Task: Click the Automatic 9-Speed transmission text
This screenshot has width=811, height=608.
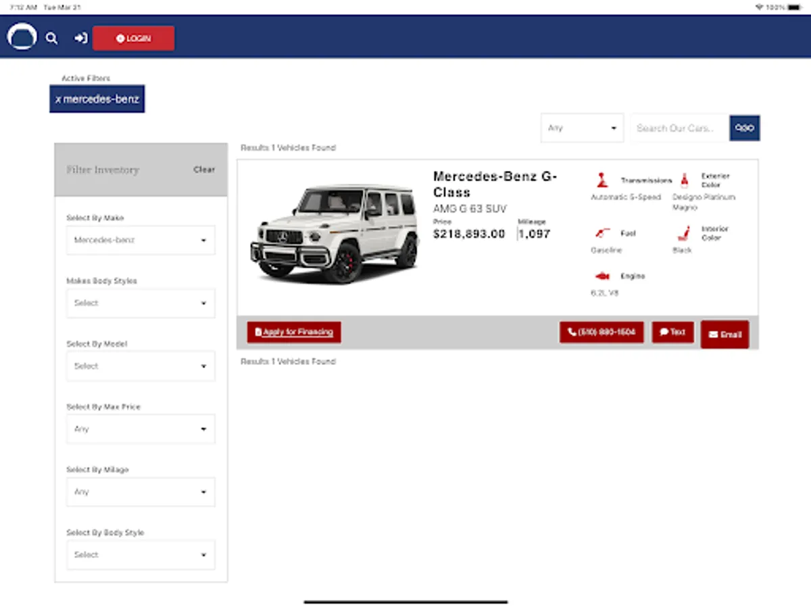Action: pyautogui.click(x=626, y=197)
